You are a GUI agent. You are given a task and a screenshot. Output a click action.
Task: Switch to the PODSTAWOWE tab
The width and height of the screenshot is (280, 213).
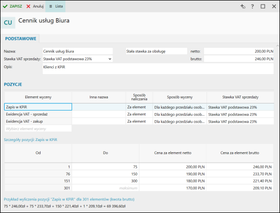pos(20,39)
